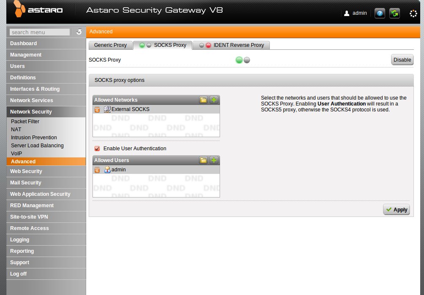
Task: Expand Interfaces & Routing menu
Action: (46, 89)
